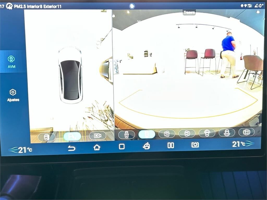Go to the home screen
This screenshot has width=267, height=200.
click(97, 147)
